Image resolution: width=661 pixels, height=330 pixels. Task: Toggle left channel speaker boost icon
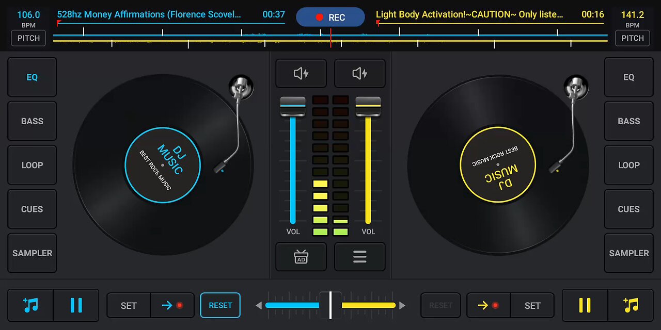301,74
